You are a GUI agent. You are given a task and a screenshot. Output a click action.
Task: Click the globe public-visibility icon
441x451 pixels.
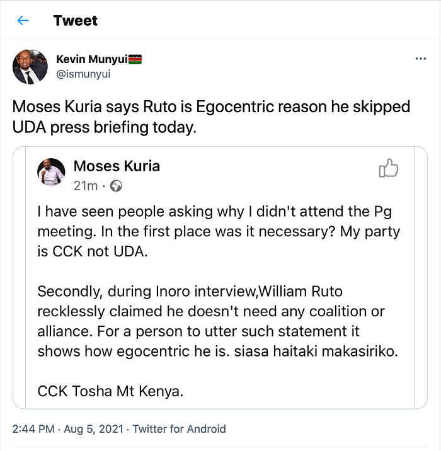tap(116, 186)
